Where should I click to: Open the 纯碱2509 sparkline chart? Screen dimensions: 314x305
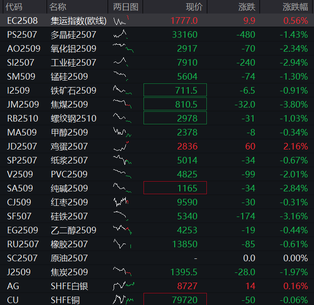(x=123, y=188)
